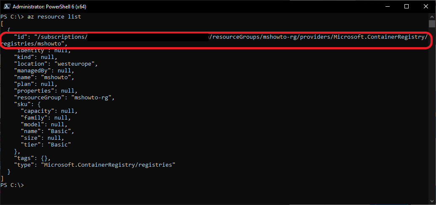This screenshot has height=205, width=436.
Task: Click the "tier": "Basic" line
Action: pos(46,144)
